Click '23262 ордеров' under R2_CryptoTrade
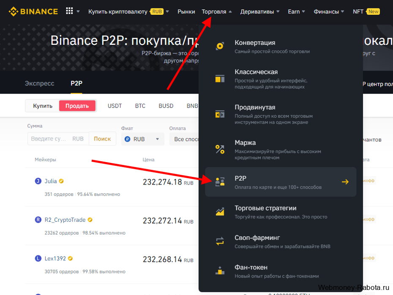Image resolution: width=393 pixels, height=295 pixels. coord(62,233)
